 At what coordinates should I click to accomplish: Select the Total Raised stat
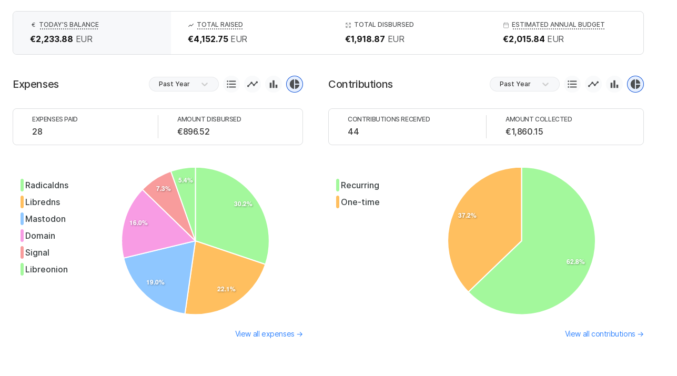click(x=219, y=25)
